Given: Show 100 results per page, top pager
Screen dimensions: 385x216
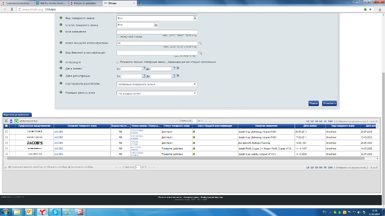Looking at the screenshot, I should tap(330, 121).
